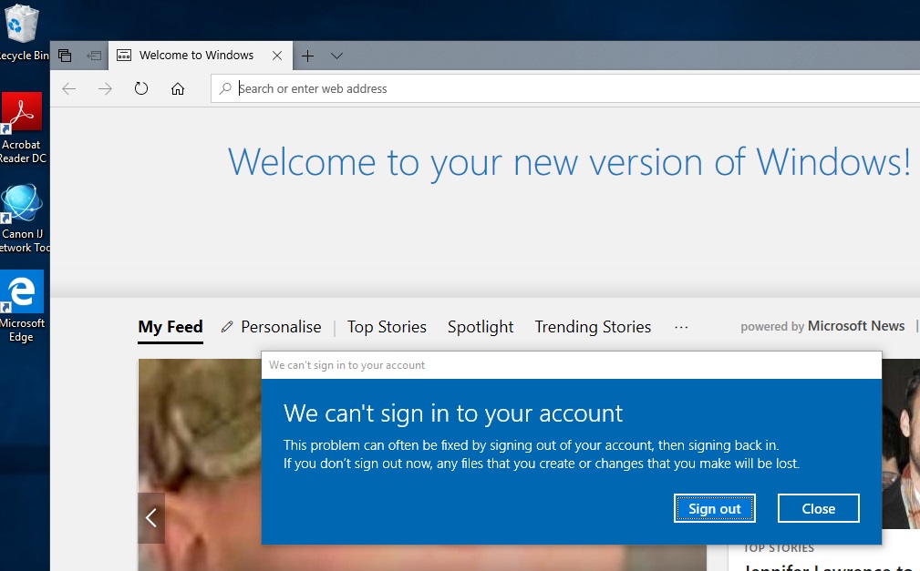Click the search or enter web address field
This screenshot has width=920, height=571.
point(565,88)
